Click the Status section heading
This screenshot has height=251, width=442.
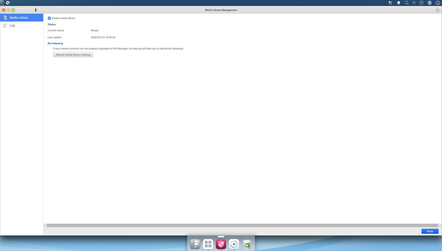pyautogui.click(x=52, y=24)
